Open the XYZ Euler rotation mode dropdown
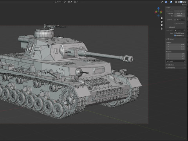The width and height of the screenshot is (188, 141). point(176,61)
